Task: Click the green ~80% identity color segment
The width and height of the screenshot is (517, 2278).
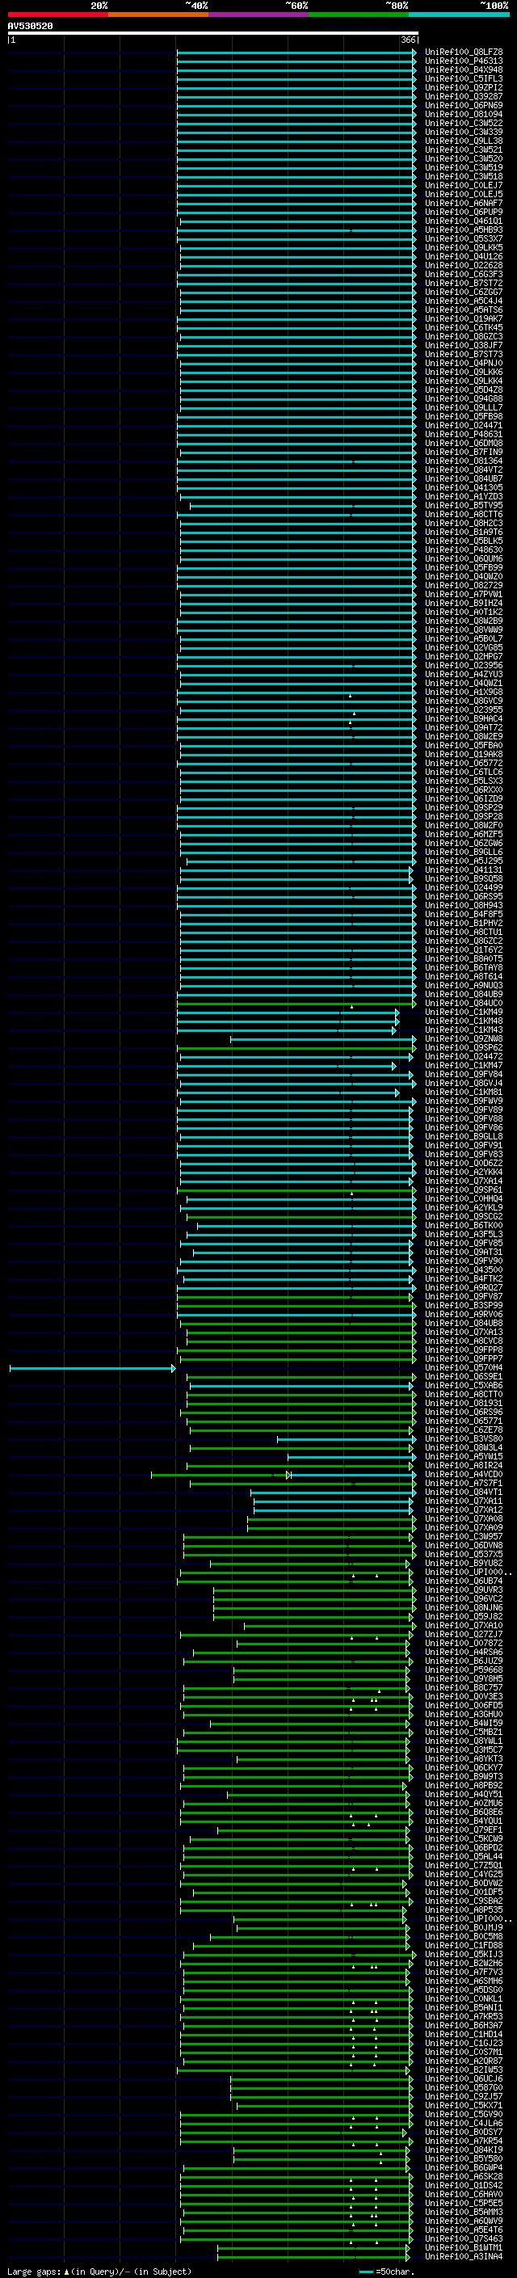Action: [x=359, y=15]
